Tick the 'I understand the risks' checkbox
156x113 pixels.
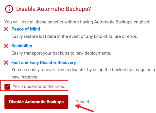(x=8, y=87)
